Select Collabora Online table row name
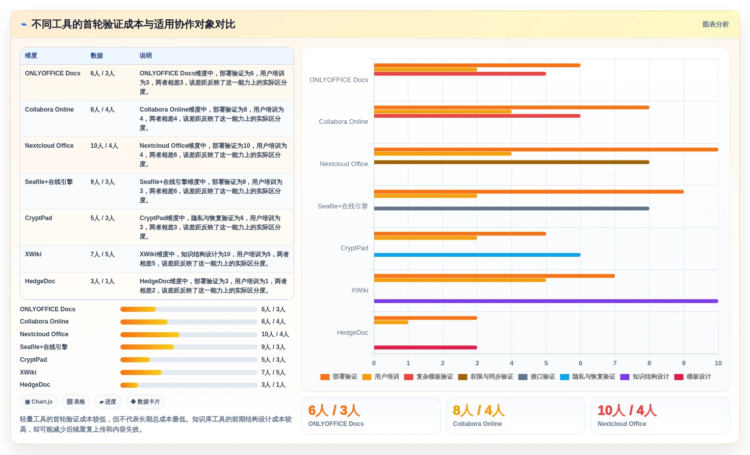The image size is (750, 455). click(49, 110)
